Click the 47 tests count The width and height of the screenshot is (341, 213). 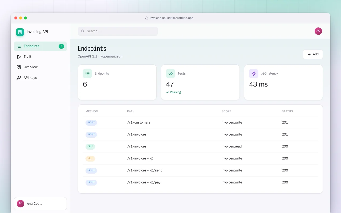(x=170, y=84)
